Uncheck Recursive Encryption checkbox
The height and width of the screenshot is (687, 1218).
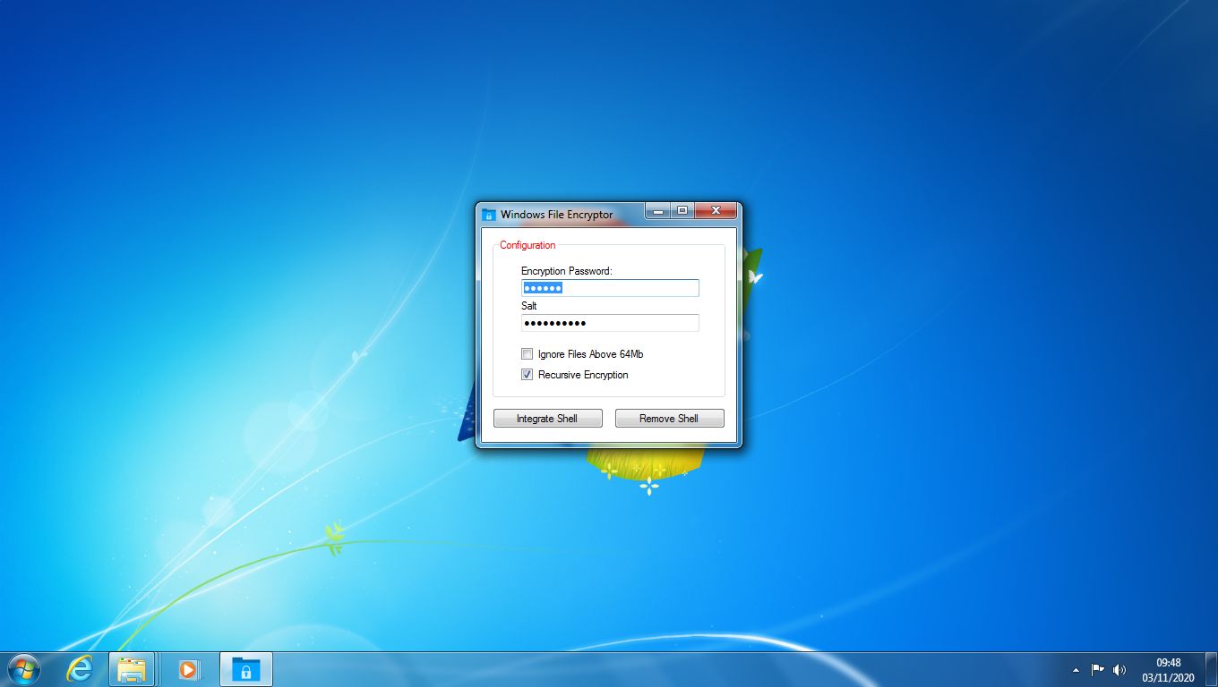pos(528,375)
